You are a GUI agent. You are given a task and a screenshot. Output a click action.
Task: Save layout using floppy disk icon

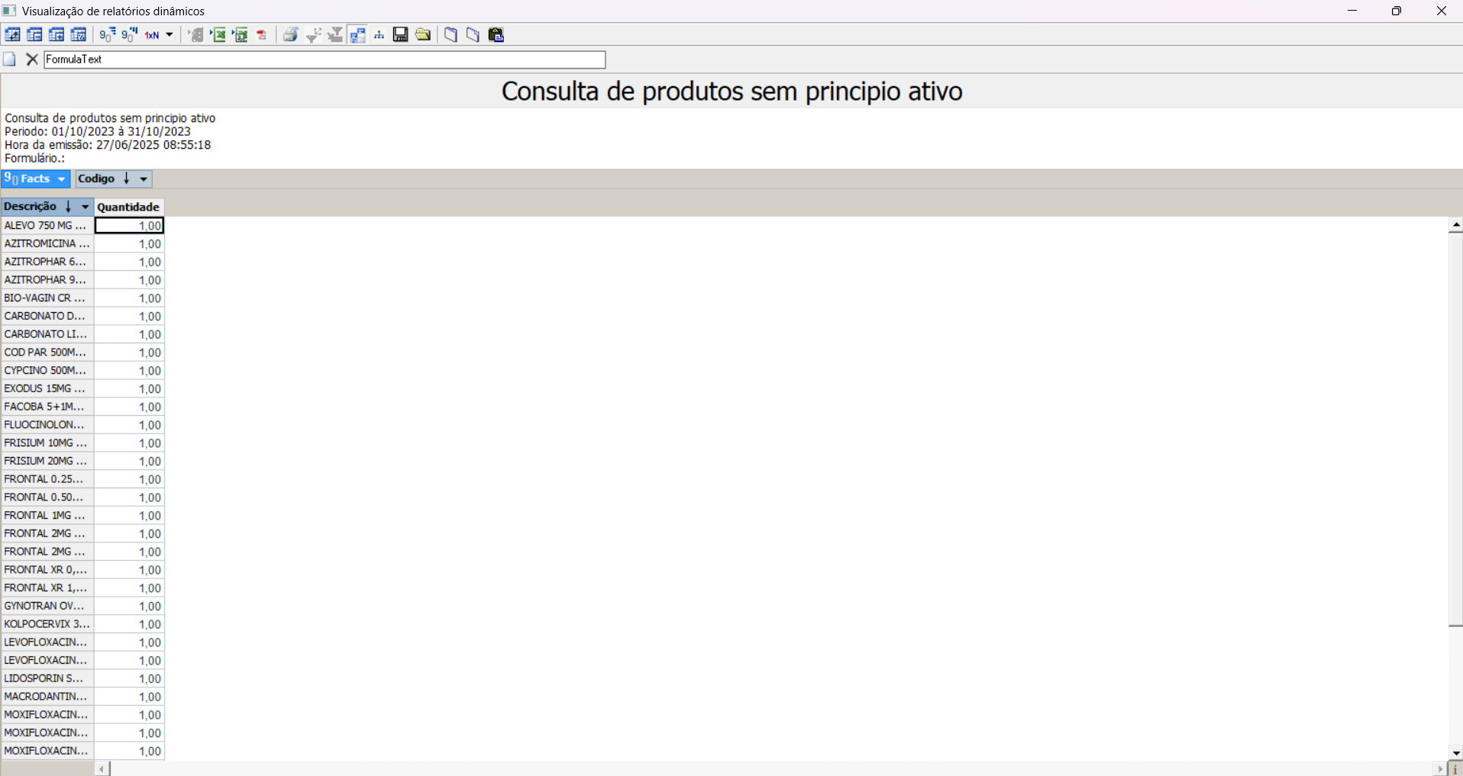pyautogui.click(x=401, y=34)
